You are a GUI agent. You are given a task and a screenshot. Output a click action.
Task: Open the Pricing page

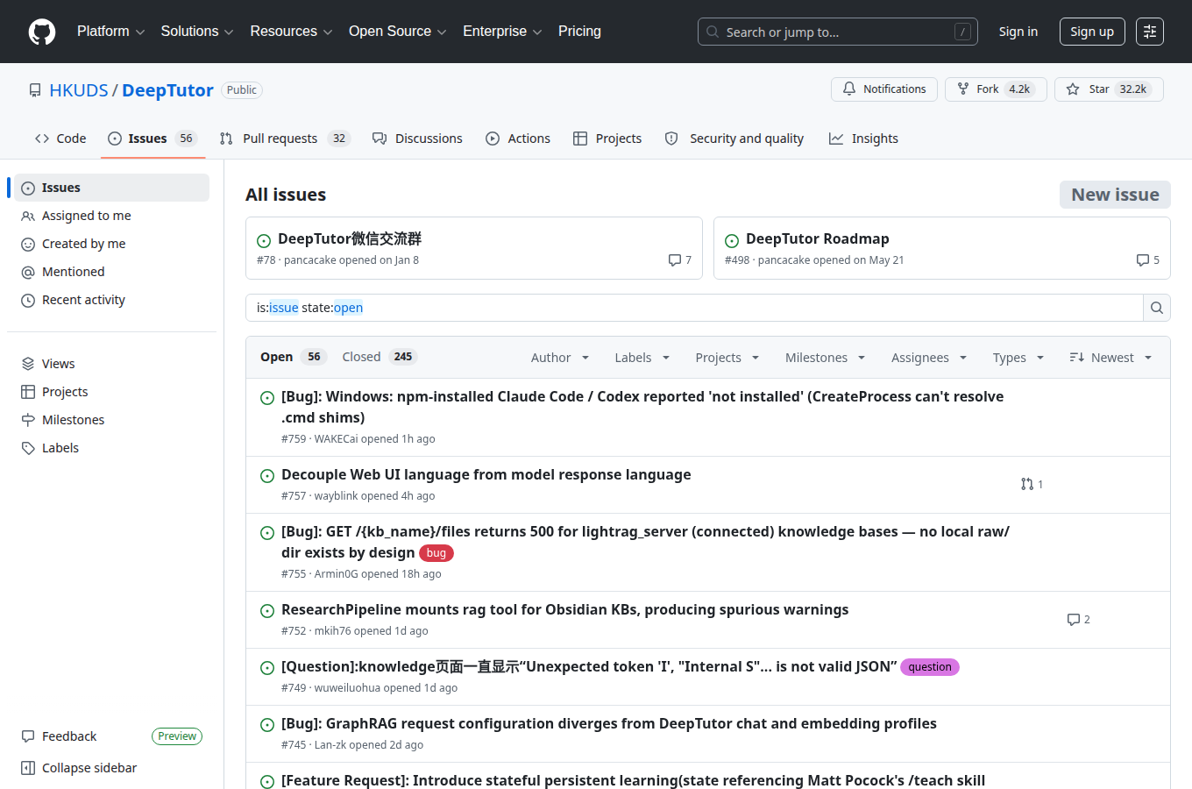579,32
